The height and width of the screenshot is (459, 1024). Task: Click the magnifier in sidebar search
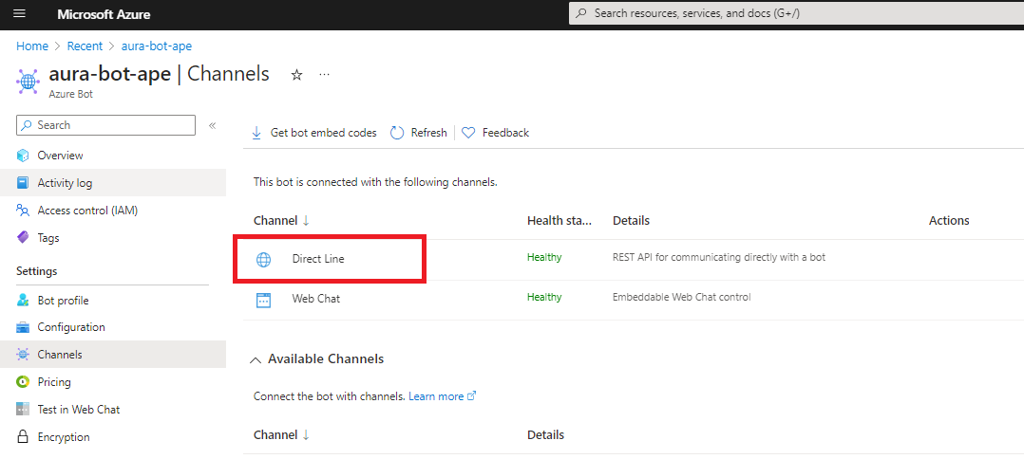click(27, 125)
